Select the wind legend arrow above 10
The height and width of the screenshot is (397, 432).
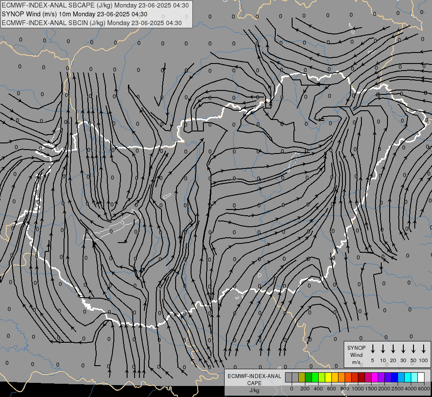(383, 349)
